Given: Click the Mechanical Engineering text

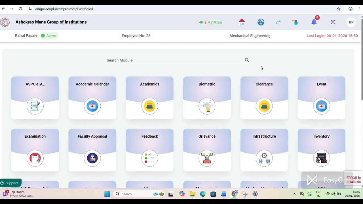Looking at the screenshot, I should click(250, 36).
